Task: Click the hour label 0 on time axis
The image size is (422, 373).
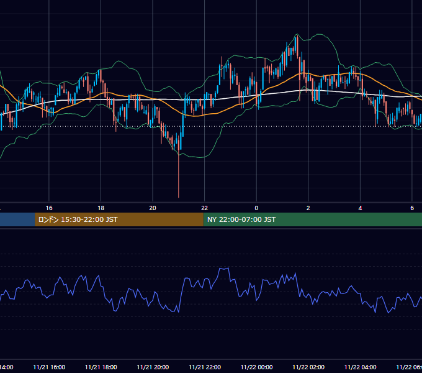Action: (x=256, y=208)
